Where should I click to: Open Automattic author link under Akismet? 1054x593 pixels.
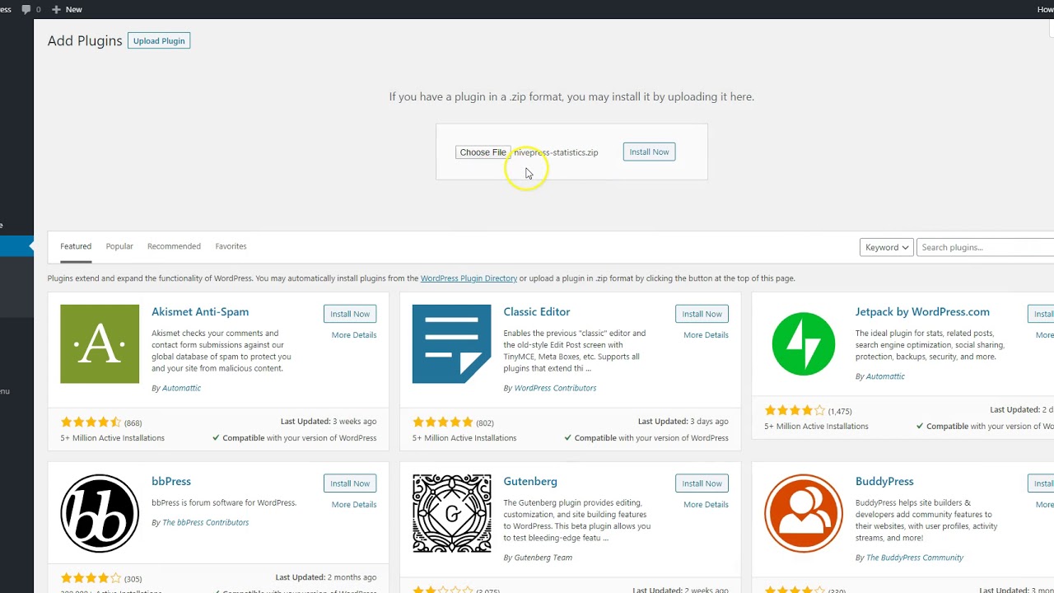pyautogui.click(x=181, y=388)
